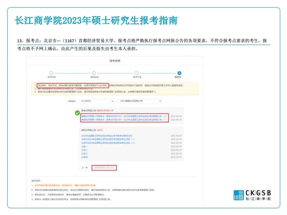Click the blue step 4 circle 报考点
This screenshot has width=287, height=215.
[179, 73]
